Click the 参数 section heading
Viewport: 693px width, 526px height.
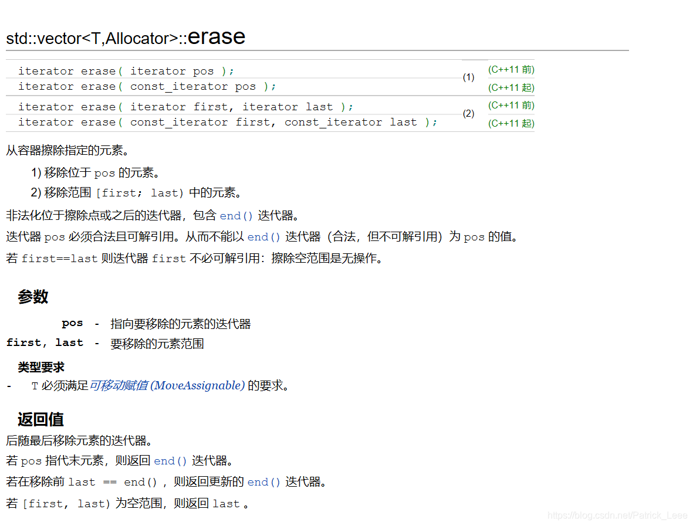coord(33,297)
